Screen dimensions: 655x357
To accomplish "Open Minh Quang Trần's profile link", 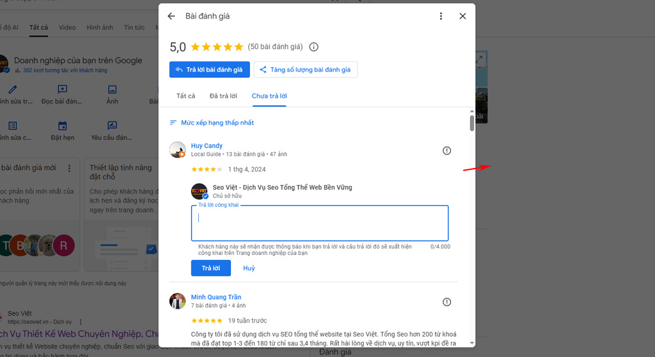I will (216, 297).
